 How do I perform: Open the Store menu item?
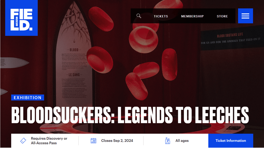[222, 16]
